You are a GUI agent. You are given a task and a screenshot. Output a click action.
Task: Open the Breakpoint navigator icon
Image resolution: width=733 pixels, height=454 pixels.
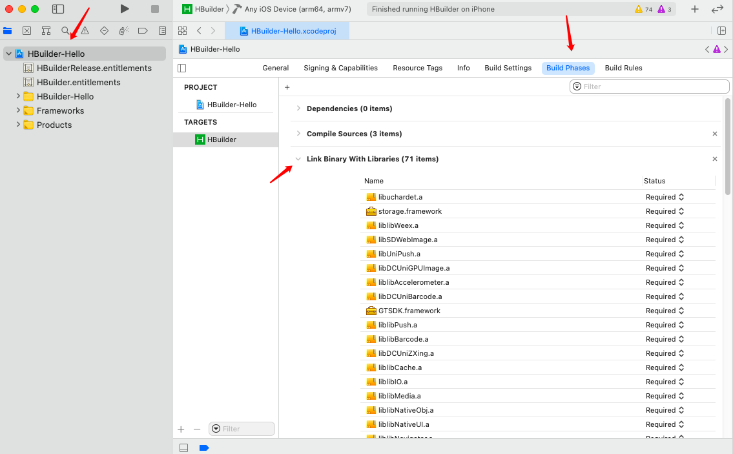click(x=143, y=31)
